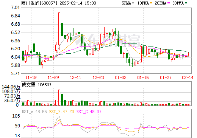Select the 12-11 date axis label

[x=75, y=78]
